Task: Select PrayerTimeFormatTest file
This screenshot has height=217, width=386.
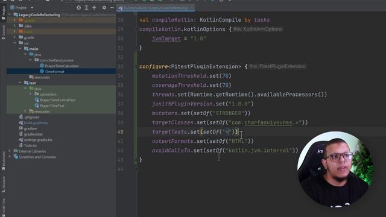Action: pyautogui.click(x=58, y=100)
